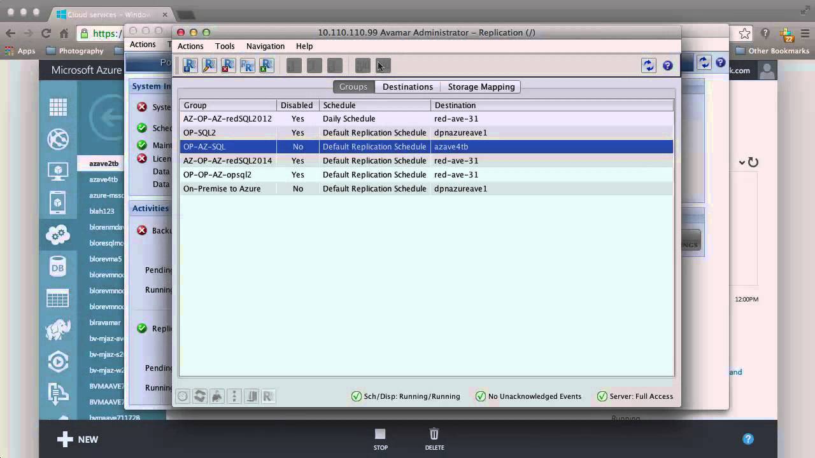Switch to the Storage Mapping tab
The image size is (815, 458).
click(x=481, y=87)
